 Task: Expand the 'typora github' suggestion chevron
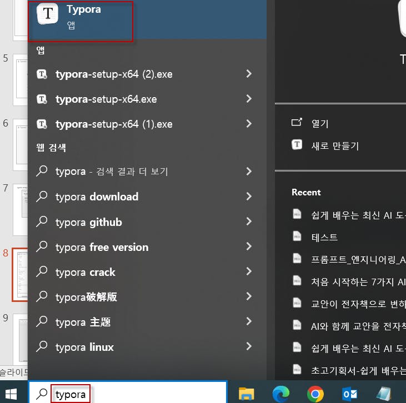[249, 221]
